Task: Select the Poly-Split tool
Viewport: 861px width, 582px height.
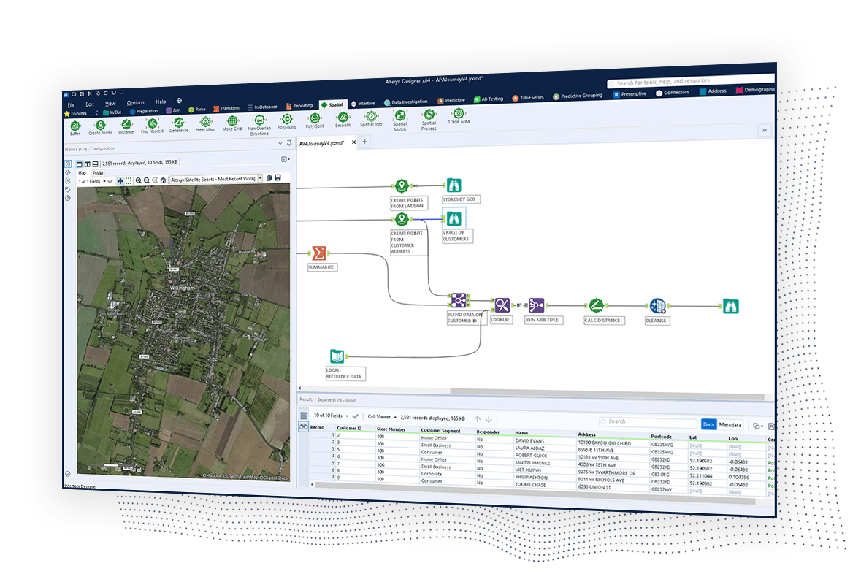Action: [315, 120]
